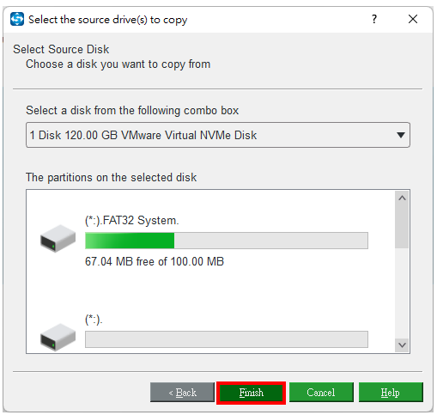Click the partition list scroll down arrow
Image resolution: width=437 pixels, height=415 pixels.
pyautogui.click(x=402, y=345)
